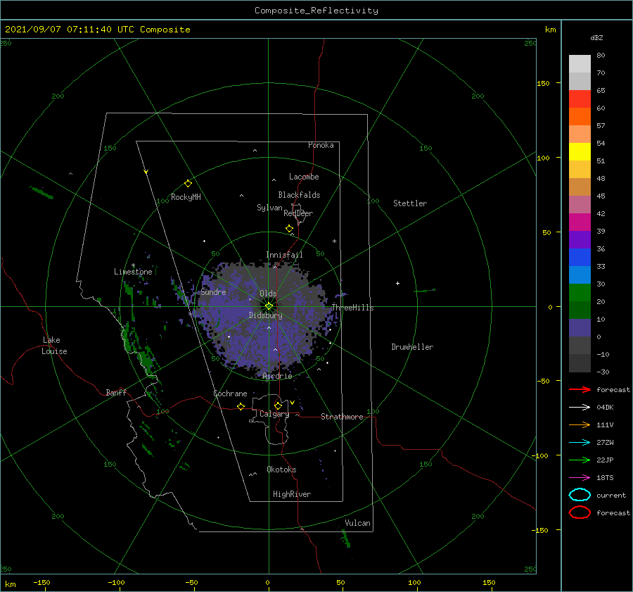Click the RockyMH label
The width and height of the screenshot is (633, 592).
(186, 197)
